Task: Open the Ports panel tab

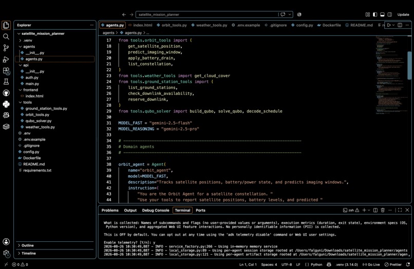Action: (x=200, y=210)
